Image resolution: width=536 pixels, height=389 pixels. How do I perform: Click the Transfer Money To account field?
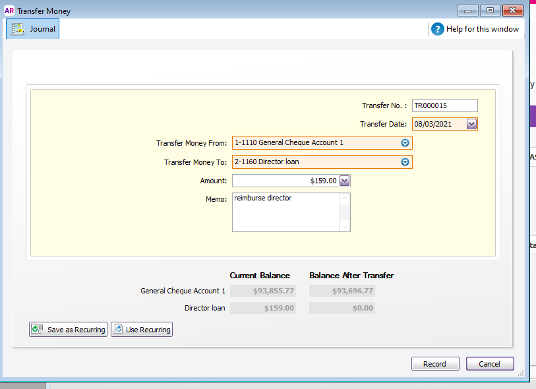pyautogui.click(x=315, y=162)
